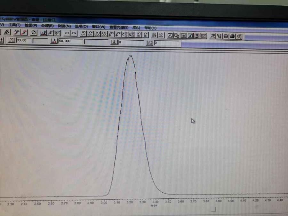This screenshot has width=288, height=216.
Task: Open the 绘图(P) menu
Action: point(31,25)
